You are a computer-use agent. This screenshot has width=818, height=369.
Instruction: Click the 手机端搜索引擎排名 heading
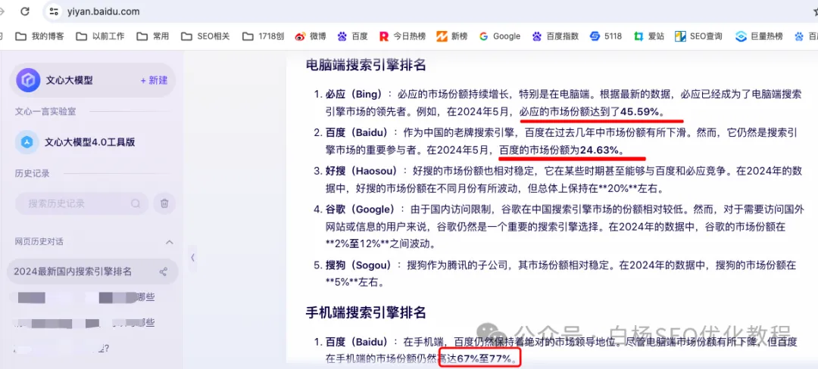366,312
